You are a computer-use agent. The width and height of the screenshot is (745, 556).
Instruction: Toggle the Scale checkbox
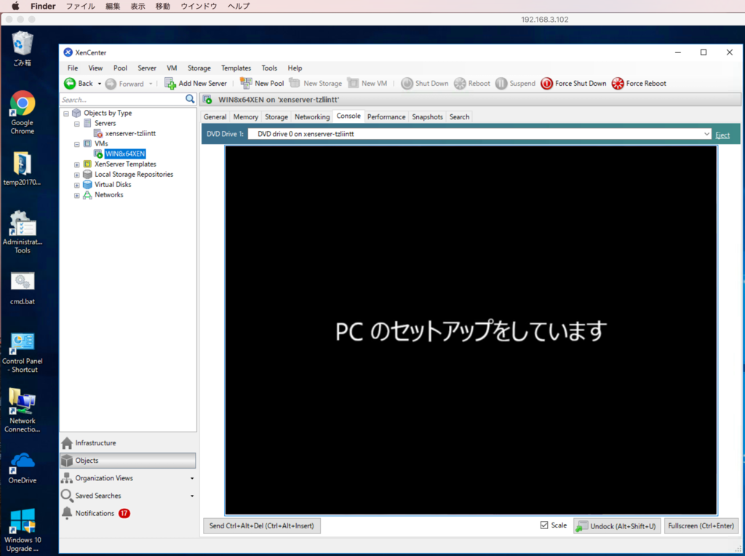pos(544,525)
